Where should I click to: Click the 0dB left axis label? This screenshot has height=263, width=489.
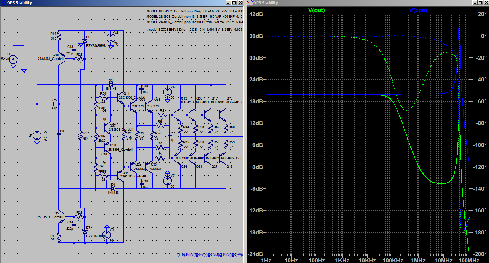(x=258, y=167)
